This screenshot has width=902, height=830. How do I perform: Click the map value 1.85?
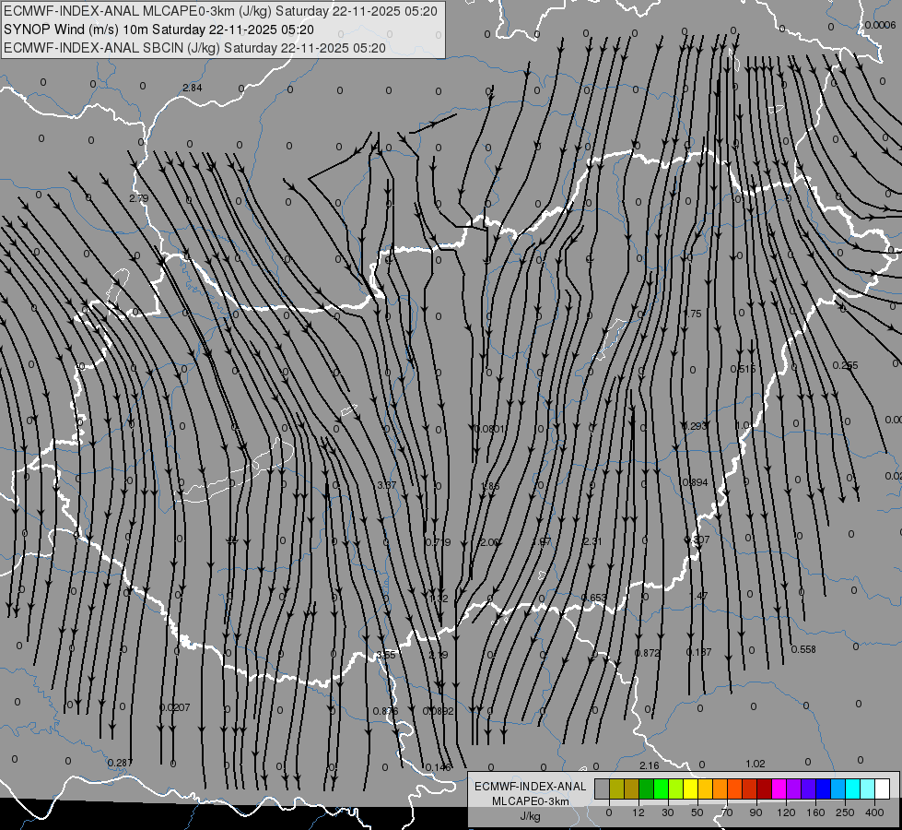coord(490,486)
